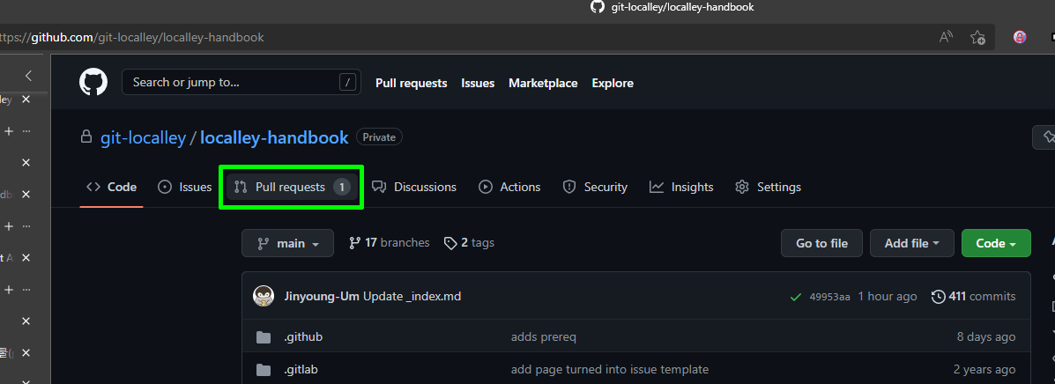Click the Read Aloud icon in address bar

(946, 37)
